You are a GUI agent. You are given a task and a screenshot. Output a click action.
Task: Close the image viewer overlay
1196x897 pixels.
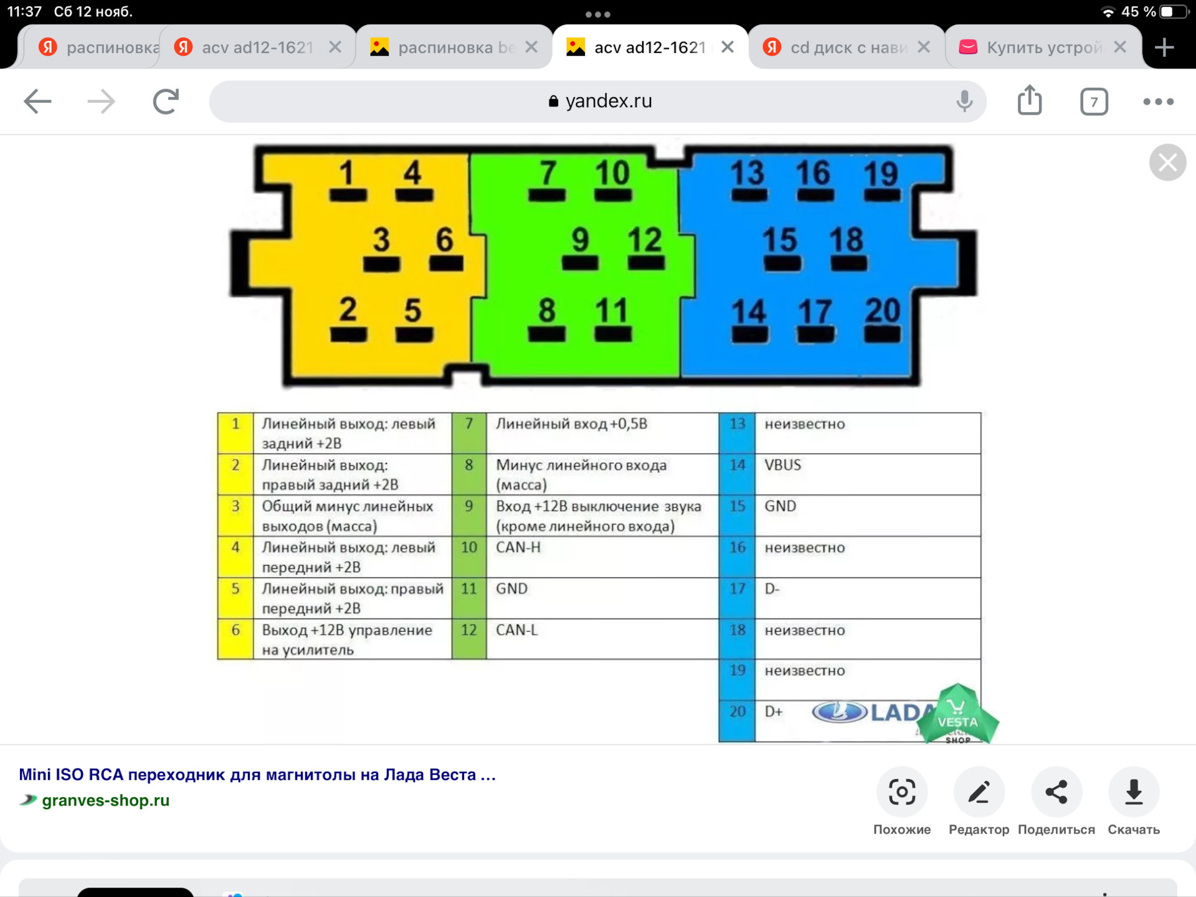pyautogui.click(x=1167, y=163)
